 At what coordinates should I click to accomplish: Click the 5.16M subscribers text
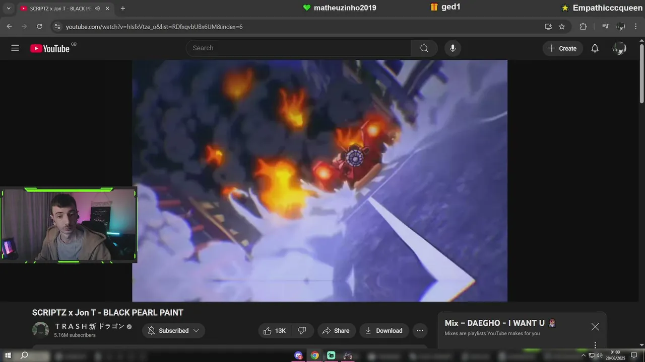pyautogui.click(x=75, y=335)
